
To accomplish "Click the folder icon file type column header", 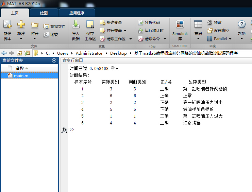I will (10, 68).
